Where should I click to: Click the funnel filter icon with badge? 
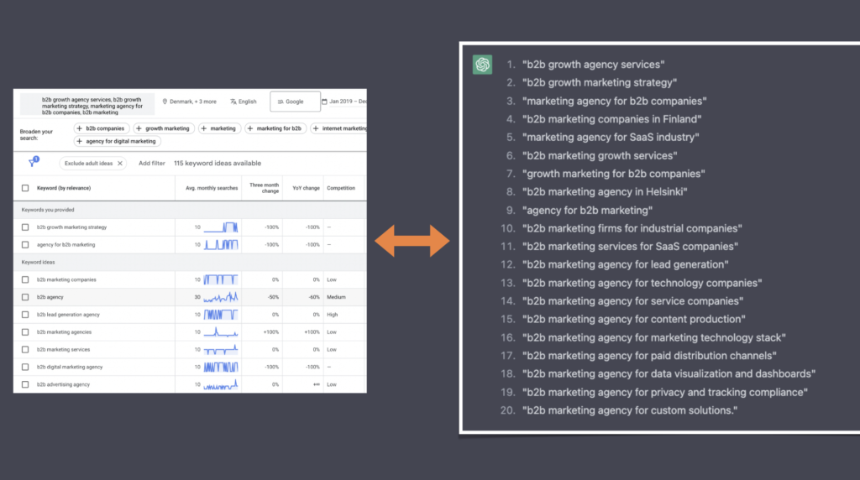pos(34,162)
